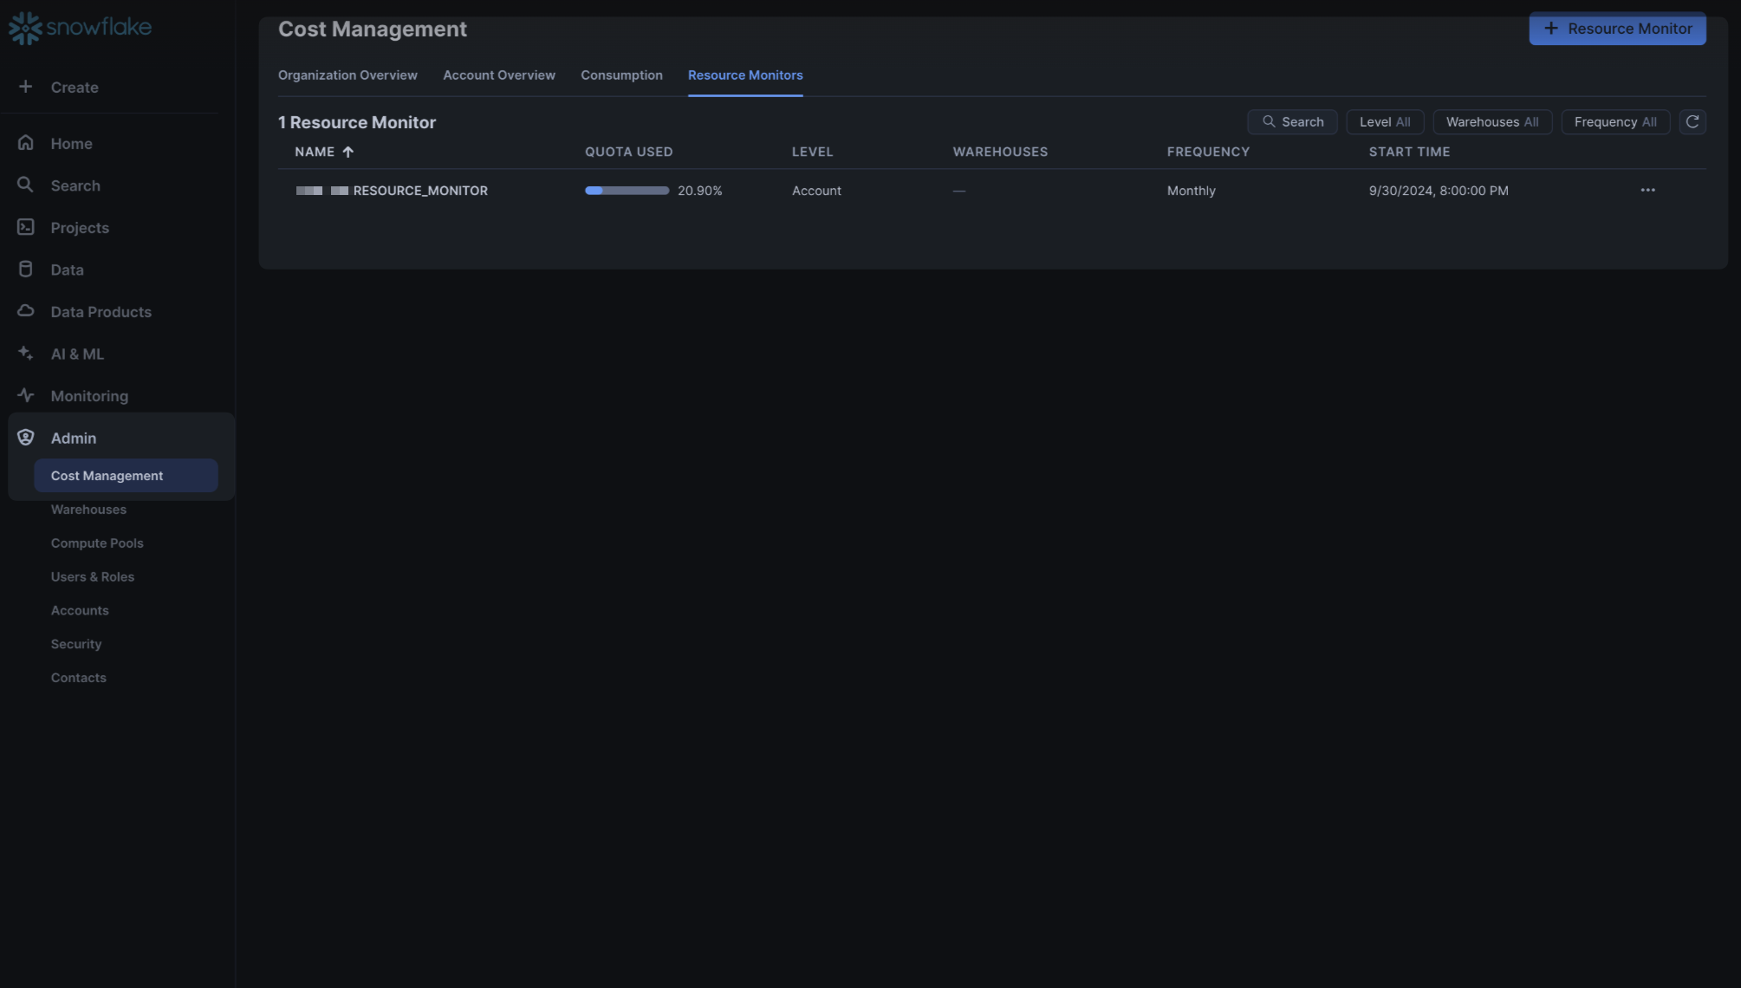Click the Home house icon
Viewport: 1741px width, 988px height.
(25, 143)
